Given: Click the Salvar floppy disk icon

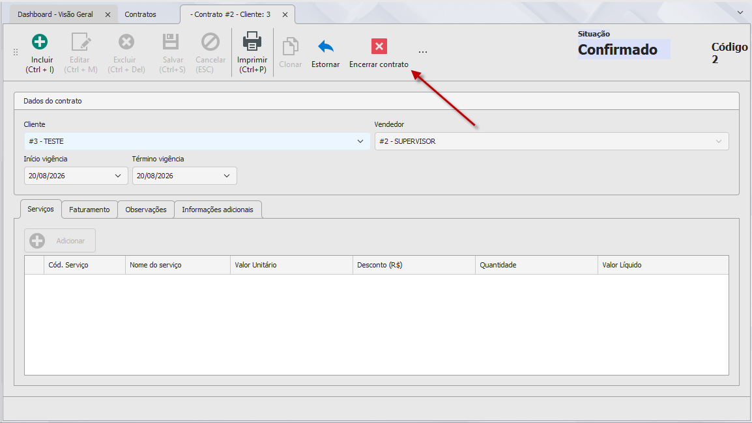Looking at the screenshot, I should 170,42.
